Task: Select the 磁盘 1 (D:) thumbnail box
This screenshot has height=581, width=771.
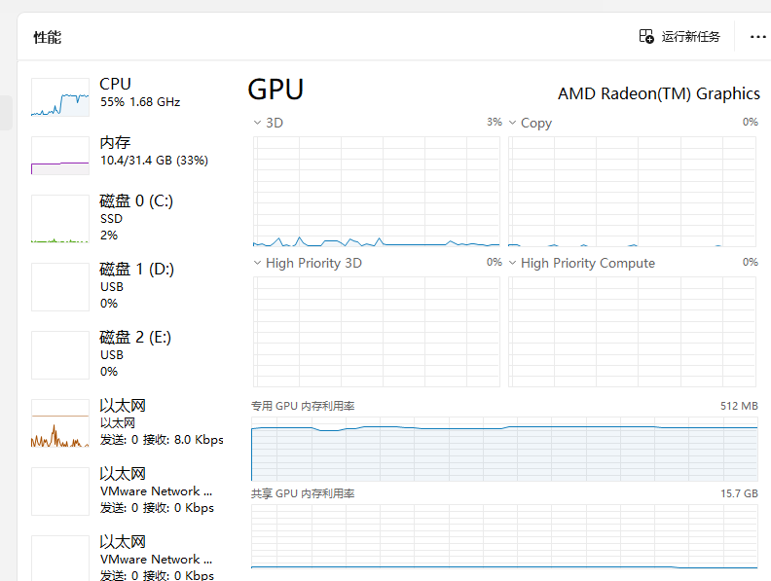Action: coord(59,287)
